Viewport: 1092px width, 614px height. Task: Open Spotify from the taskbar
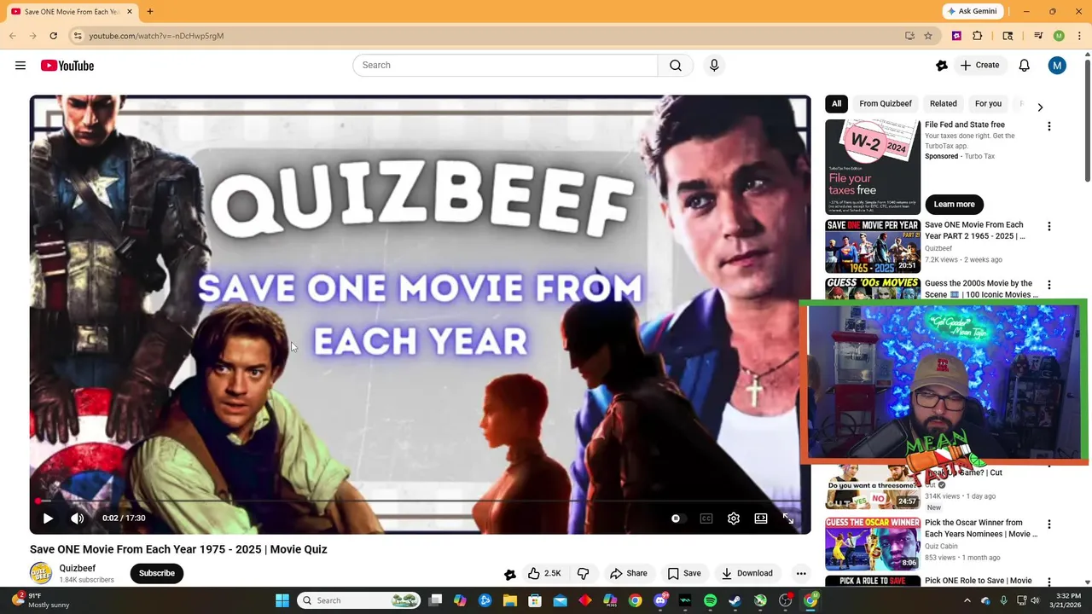tap(711, 600)
